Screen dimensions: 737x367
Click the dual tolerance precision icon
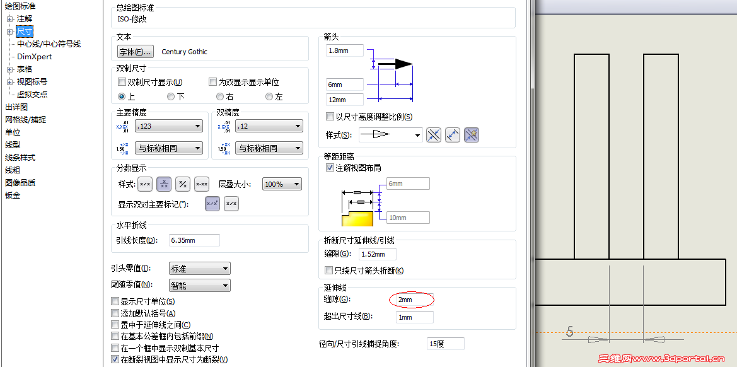[224, 148]
